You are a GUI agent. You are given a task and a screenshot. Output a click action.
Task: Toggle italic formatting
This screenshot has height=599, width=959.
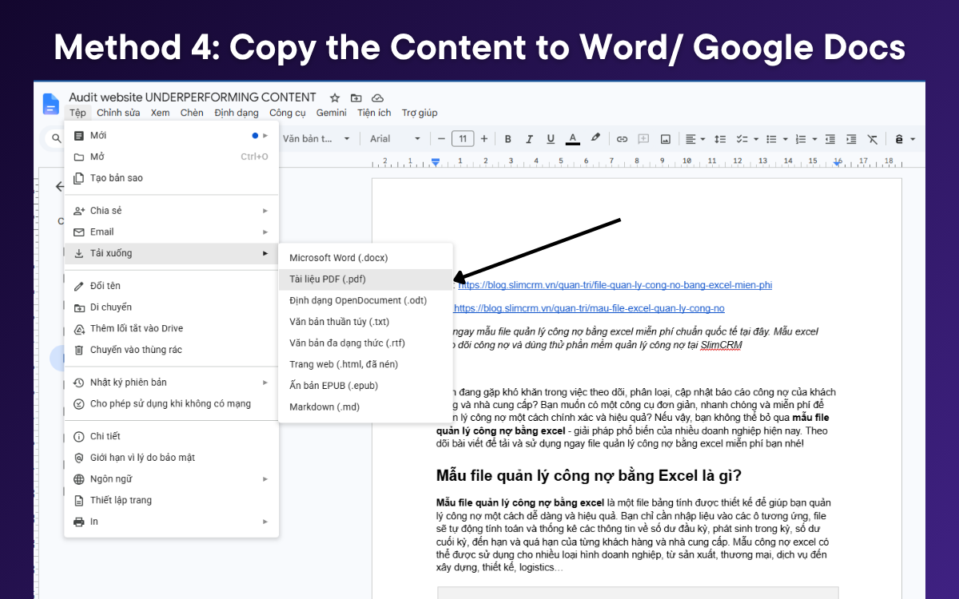(x=529, y=139)
